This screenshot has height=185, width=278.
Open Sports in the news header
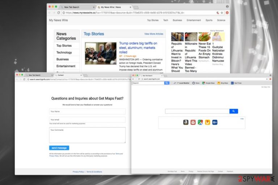[209, 20]
